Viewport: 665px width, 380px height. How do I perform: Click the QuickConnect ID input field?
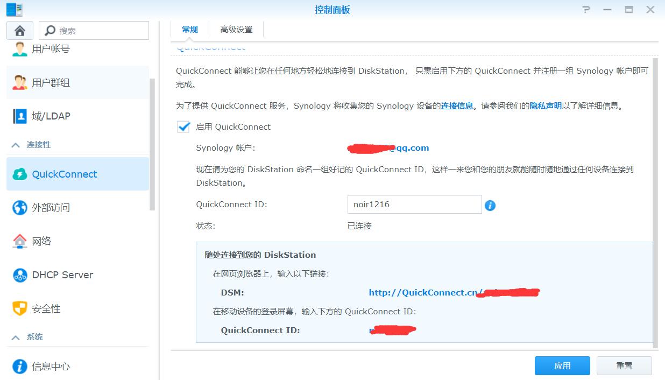point(414,205)
